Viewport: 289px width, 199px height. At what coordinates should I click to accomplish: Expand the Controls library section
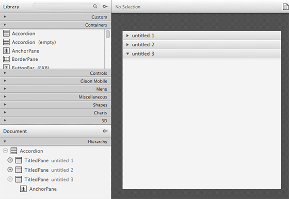coord(5,73)
